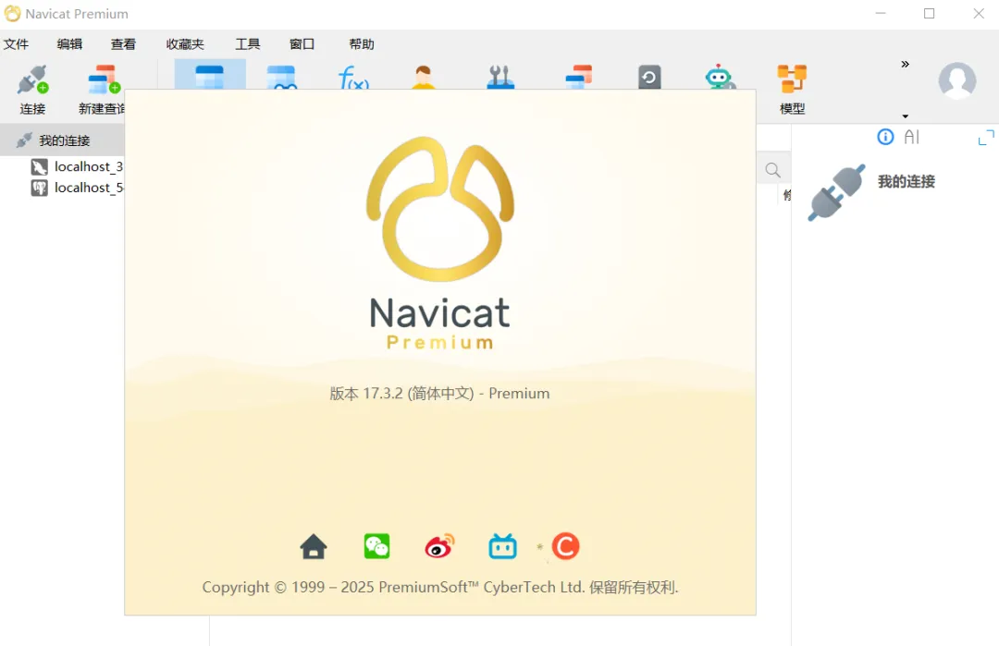
Task: Open the 窗口 menu
Action: 302,44
